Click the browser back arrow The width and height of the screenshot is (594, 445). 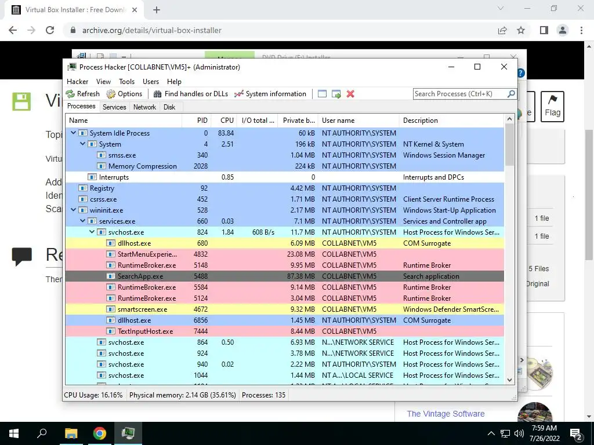coord(13,30)
